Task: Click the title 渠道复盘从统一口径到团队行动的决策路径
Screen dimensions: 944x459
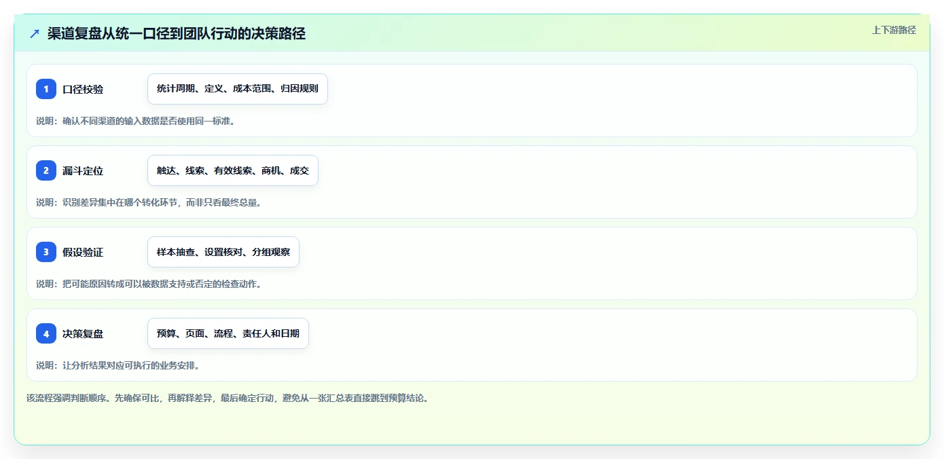Action: coord(177,34)
